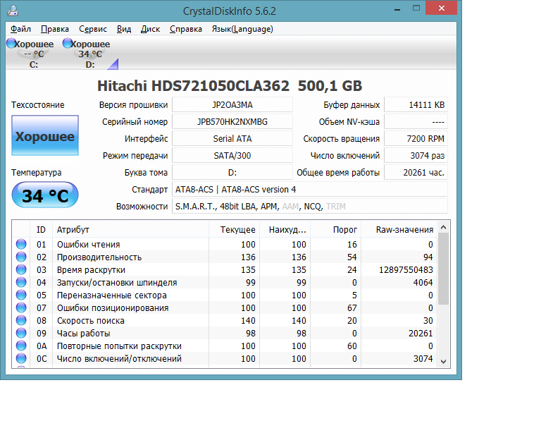Click status orb for Ошибки чтения row
This screenshot has height=433, width=541.
tap(21, 244)
